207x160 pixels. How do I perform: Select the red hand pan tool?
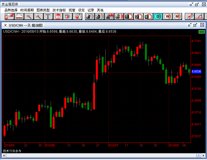[x=77, y=17]
